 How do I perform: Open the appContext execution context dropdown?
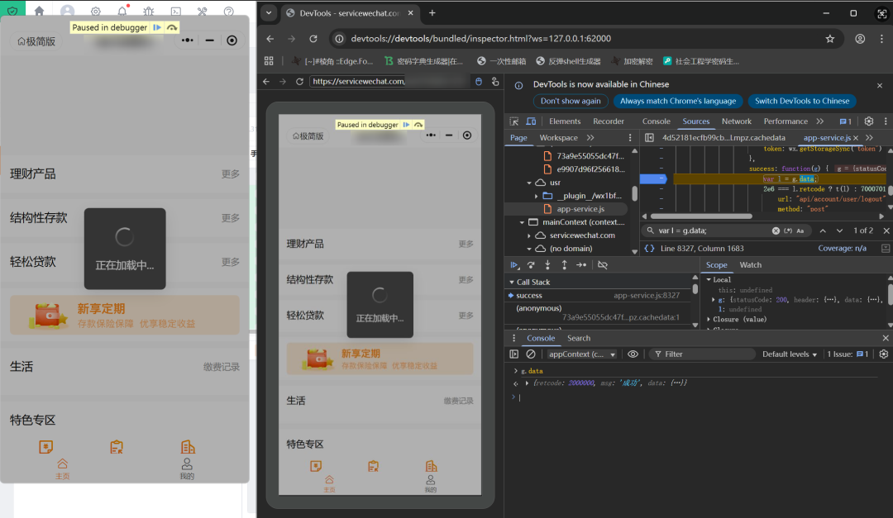click(x=581, y=354)
